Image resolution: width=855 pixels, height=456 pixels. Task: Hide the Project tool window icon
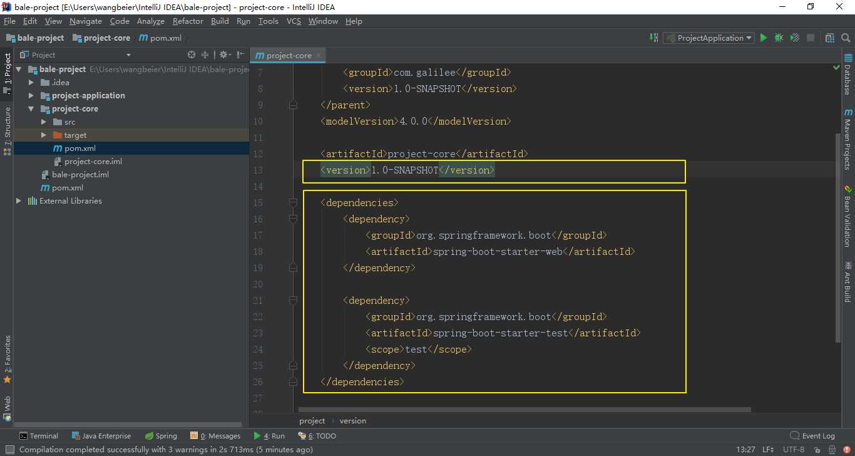pyautogui.click(x=240, y=54)
